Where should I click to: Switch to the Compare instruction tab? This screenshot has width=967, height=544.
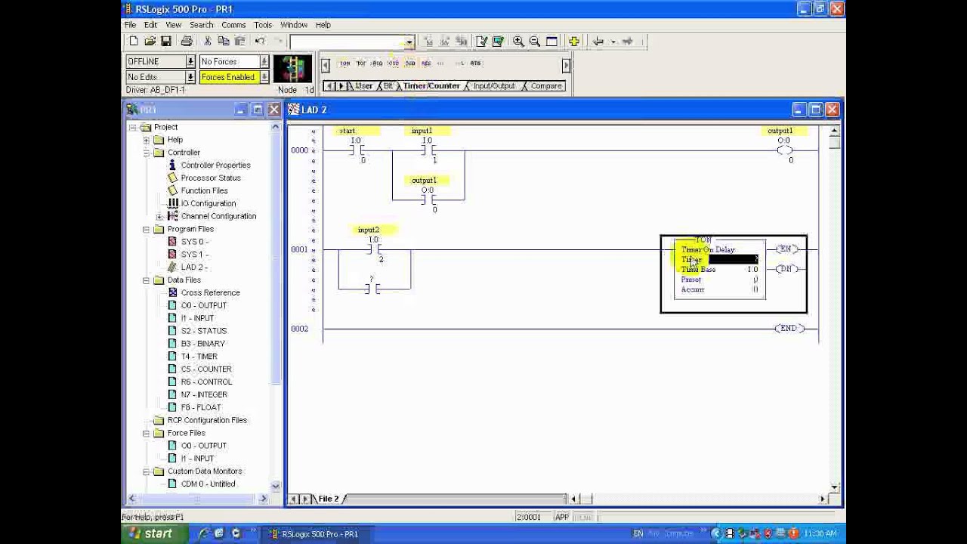545,86
